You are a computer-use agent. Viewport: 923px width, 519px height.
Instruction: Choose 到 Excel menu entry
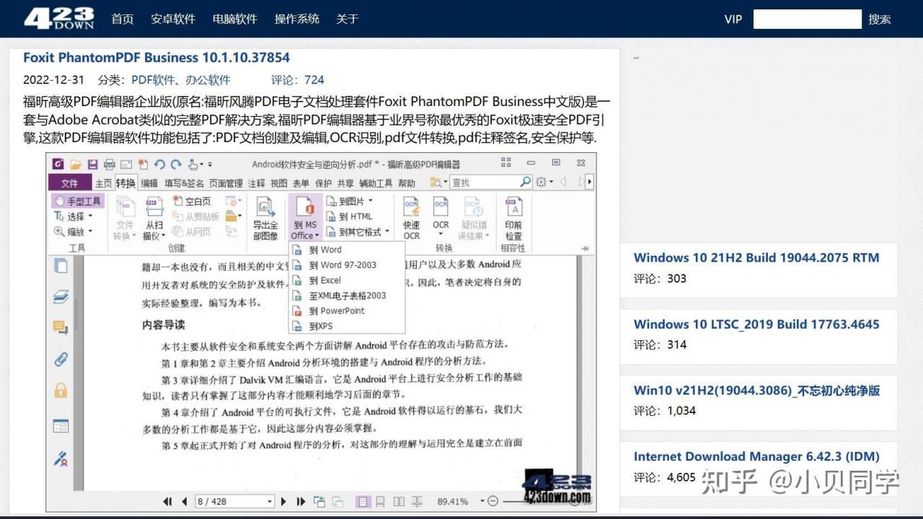click(x=347, y=280)
